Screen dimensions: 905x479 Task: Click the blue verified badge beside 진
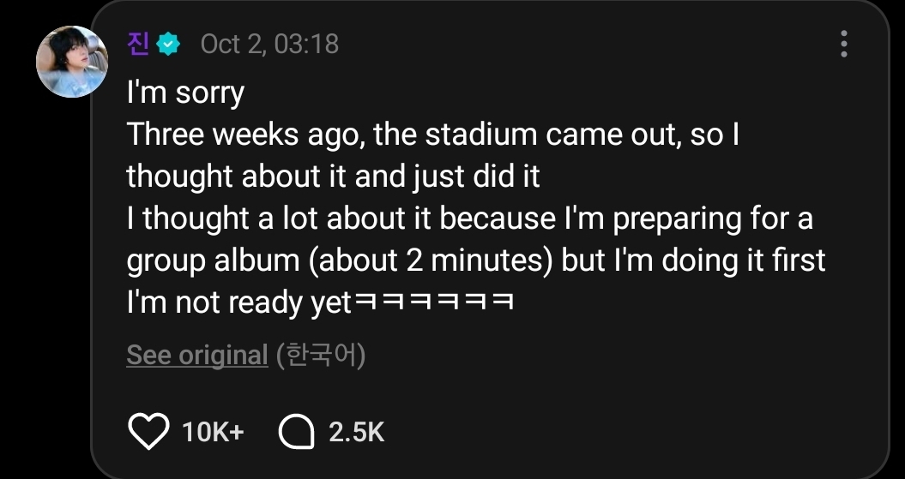[169, 44]
